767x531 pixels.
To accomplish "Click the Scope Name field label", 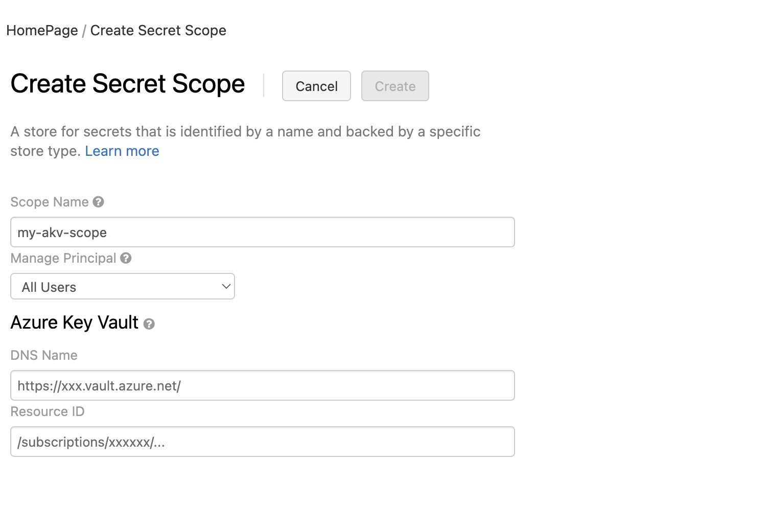I will tap(50, 202).
